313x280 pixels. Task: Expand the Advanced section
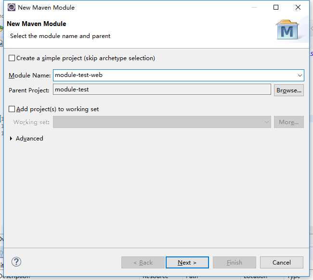(11, 139)
